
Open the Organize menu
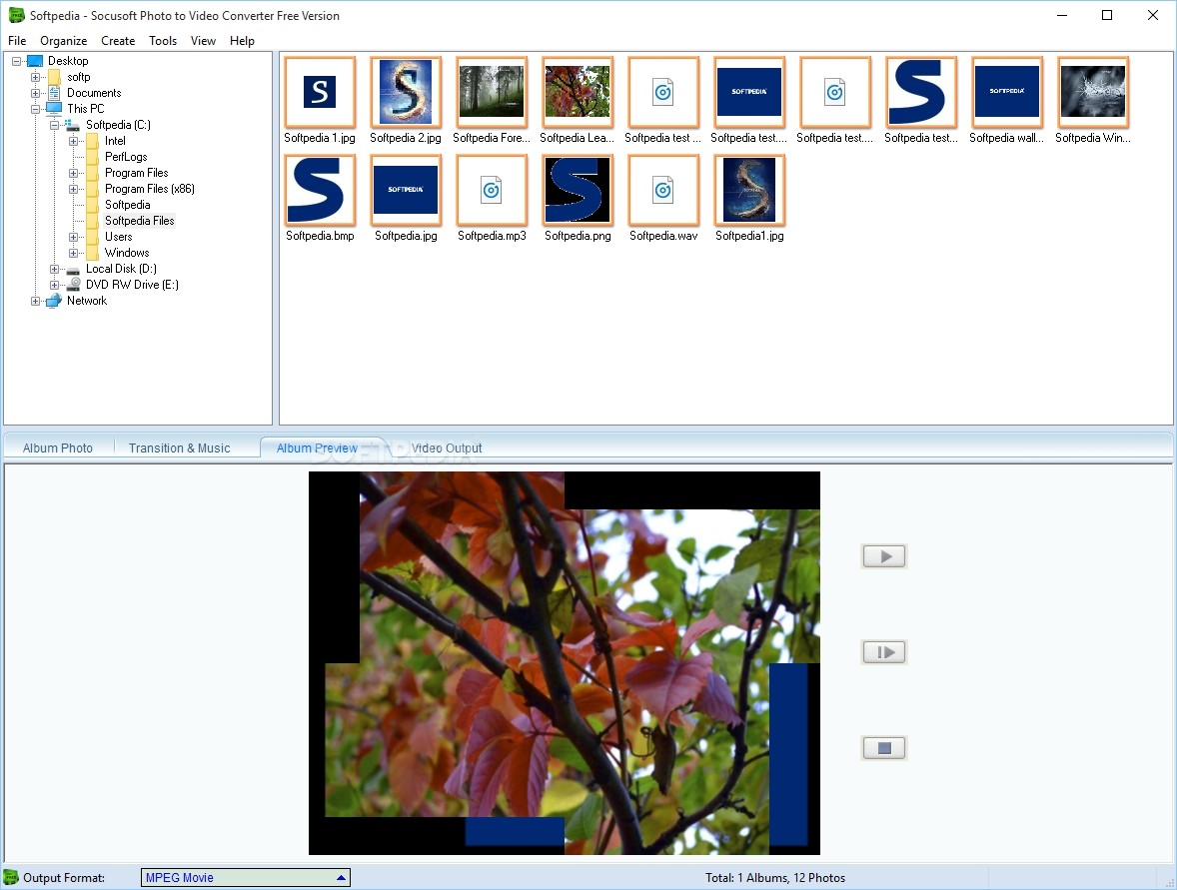coord(64,41)
